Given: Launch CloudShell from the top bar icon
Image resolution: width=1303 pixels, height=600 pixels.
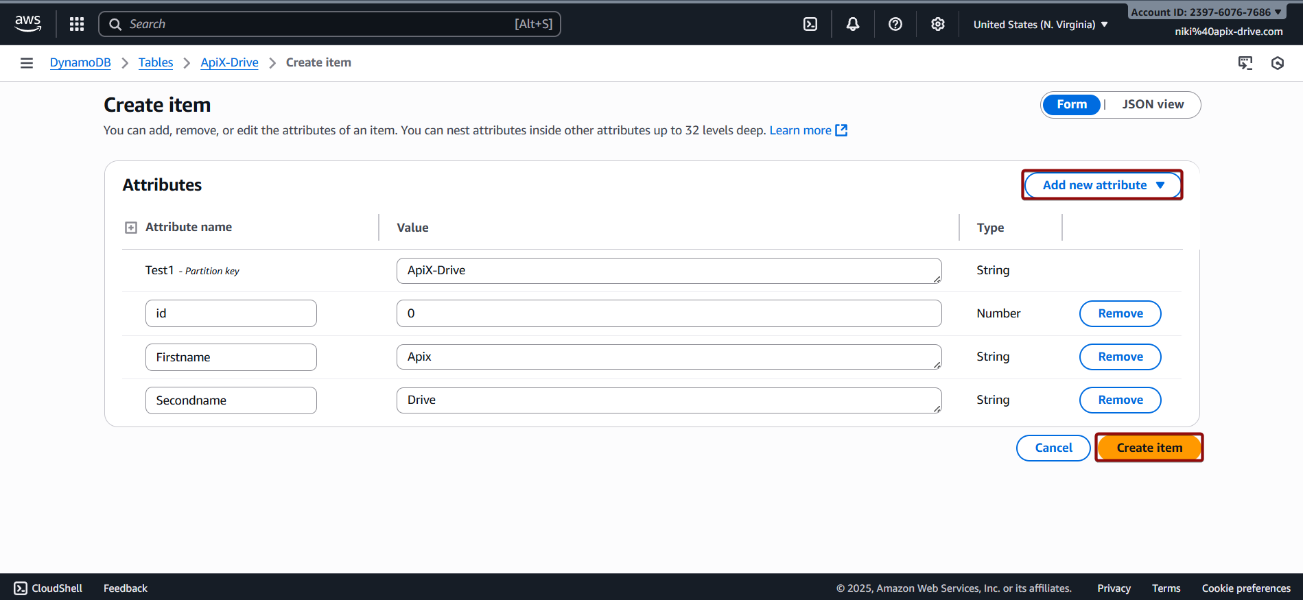Looking at the screenshot, I should coord(810,24).
